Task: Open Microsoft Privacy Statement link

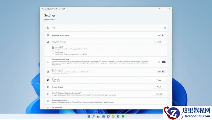Action: pos(80,102)
